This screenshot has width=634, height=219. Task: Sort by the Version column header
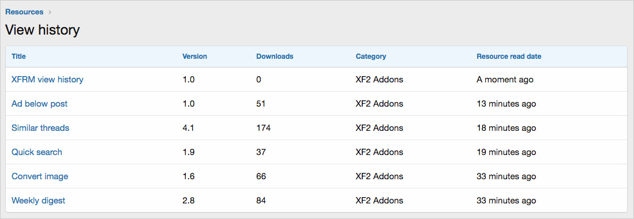pos(195,56)
